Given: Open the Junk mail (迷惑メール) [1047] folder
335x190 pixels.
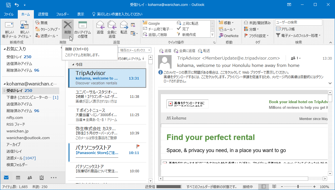Looking at the screenshot, I should (21, 158).
